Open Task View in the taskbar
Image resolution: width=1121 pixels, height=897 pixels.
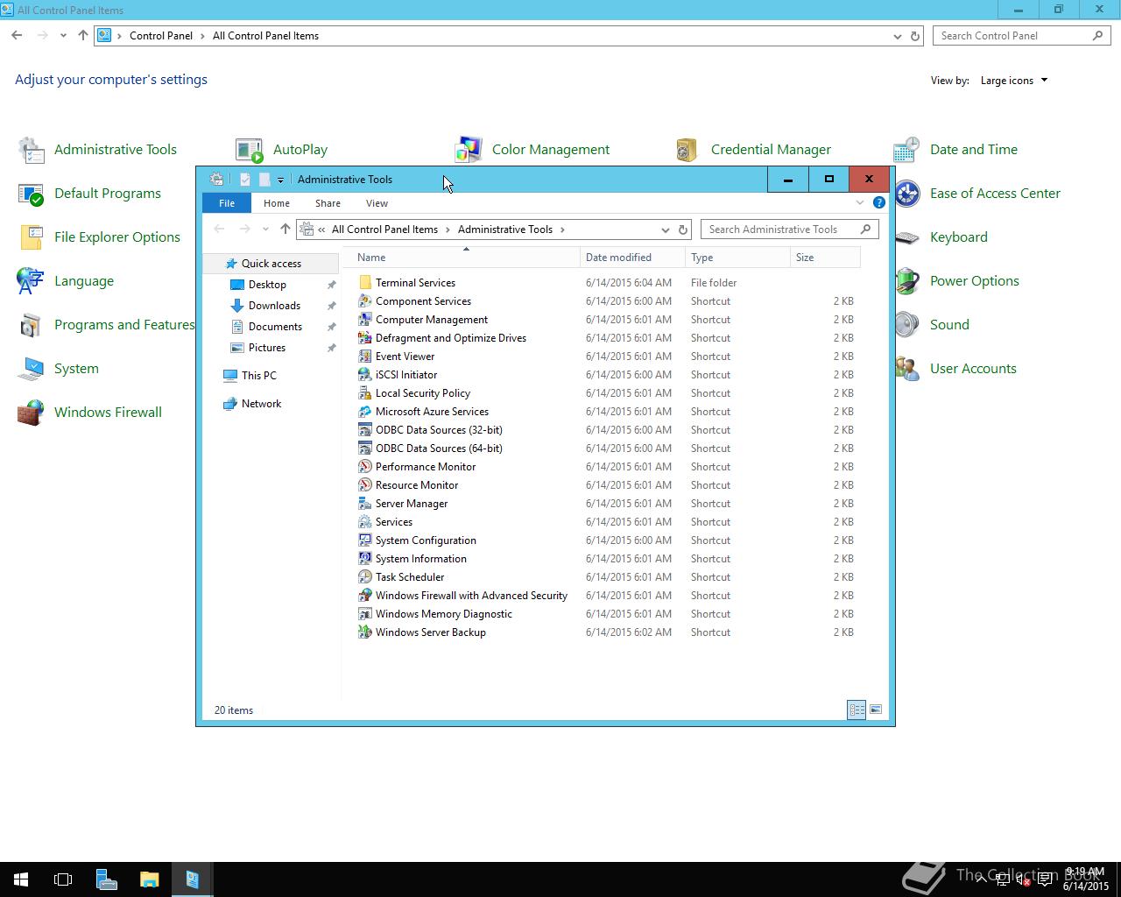[63, 879]
